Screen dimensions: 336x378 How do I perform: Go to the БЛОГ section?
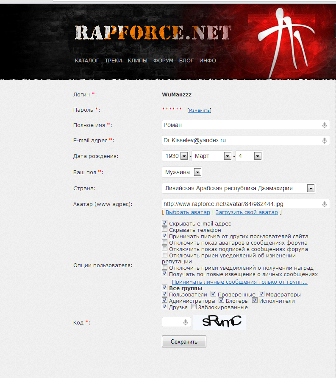(186, 60)
